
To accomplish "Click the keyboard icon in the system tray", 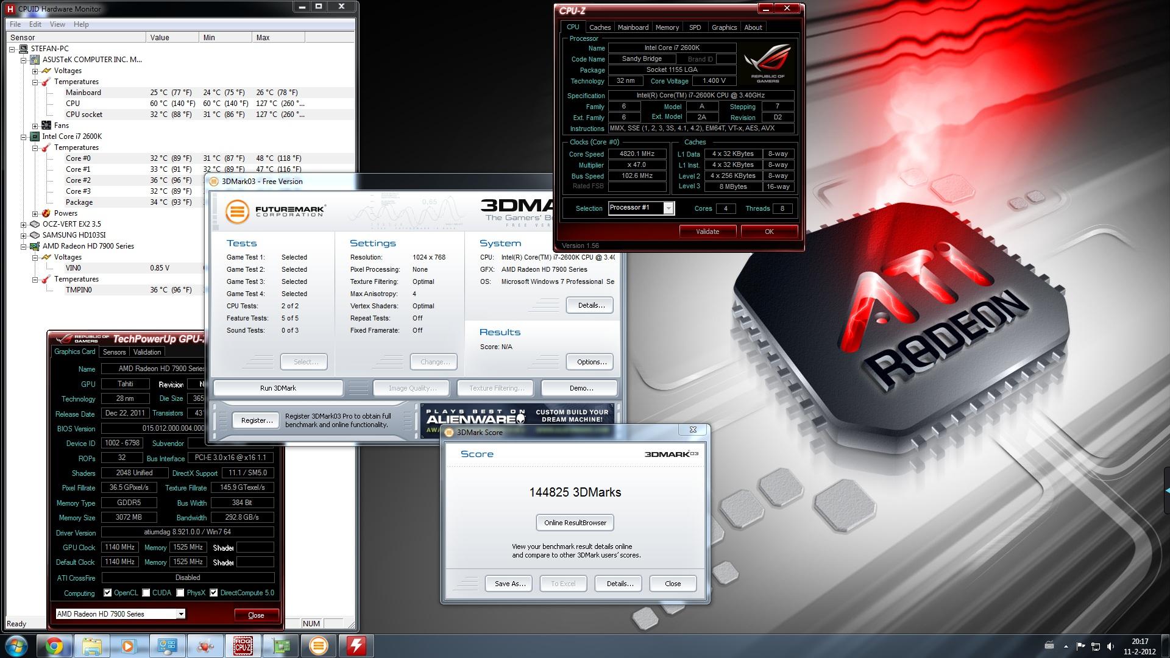I will click(x=1049, y=645).
